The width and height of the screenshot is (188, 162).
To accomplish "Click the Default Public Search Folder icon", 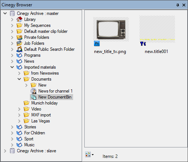I will 19,49.
